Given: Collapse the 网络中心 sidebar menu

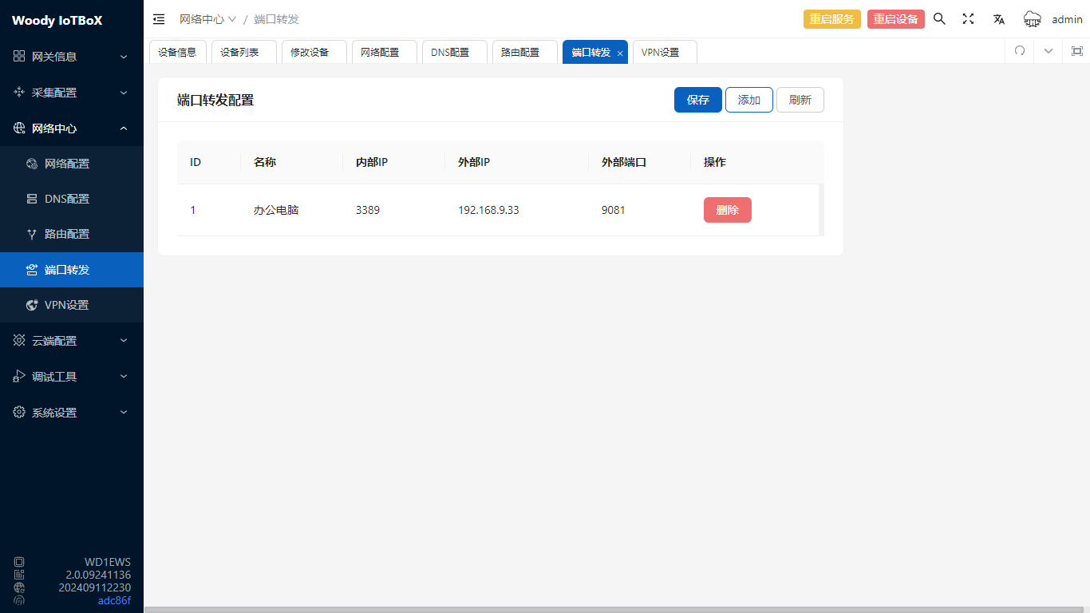Looking at the screenshot, I should 72,129.
